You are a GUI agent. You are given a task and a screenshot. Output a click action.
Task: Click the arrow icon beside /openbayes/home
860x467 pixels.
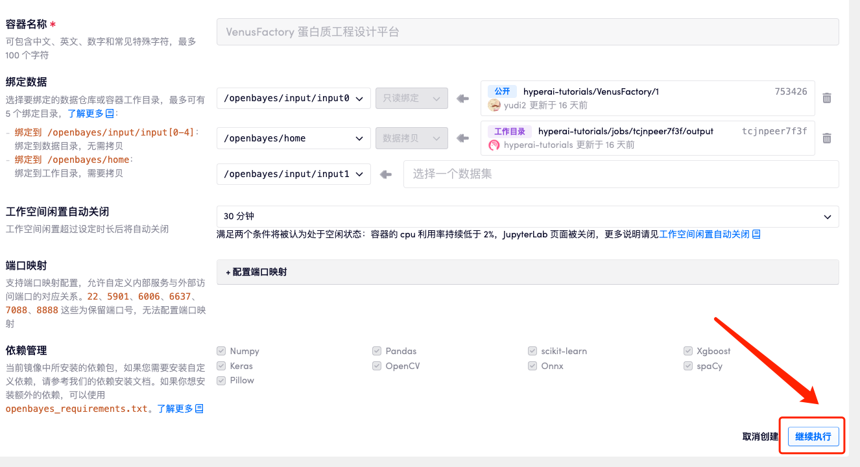click(x=462, y=138)
